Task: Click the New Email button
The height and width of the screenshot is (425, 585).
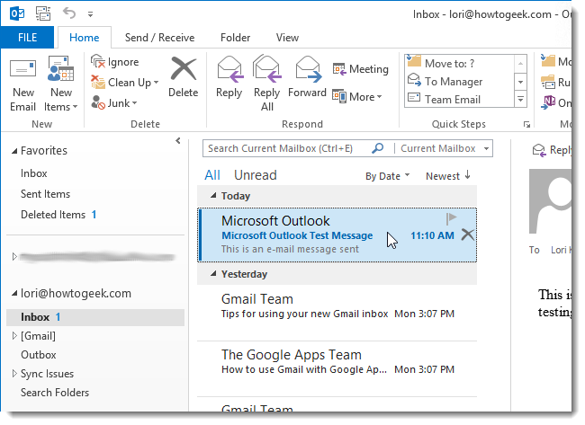Action: tap(23, 84)
